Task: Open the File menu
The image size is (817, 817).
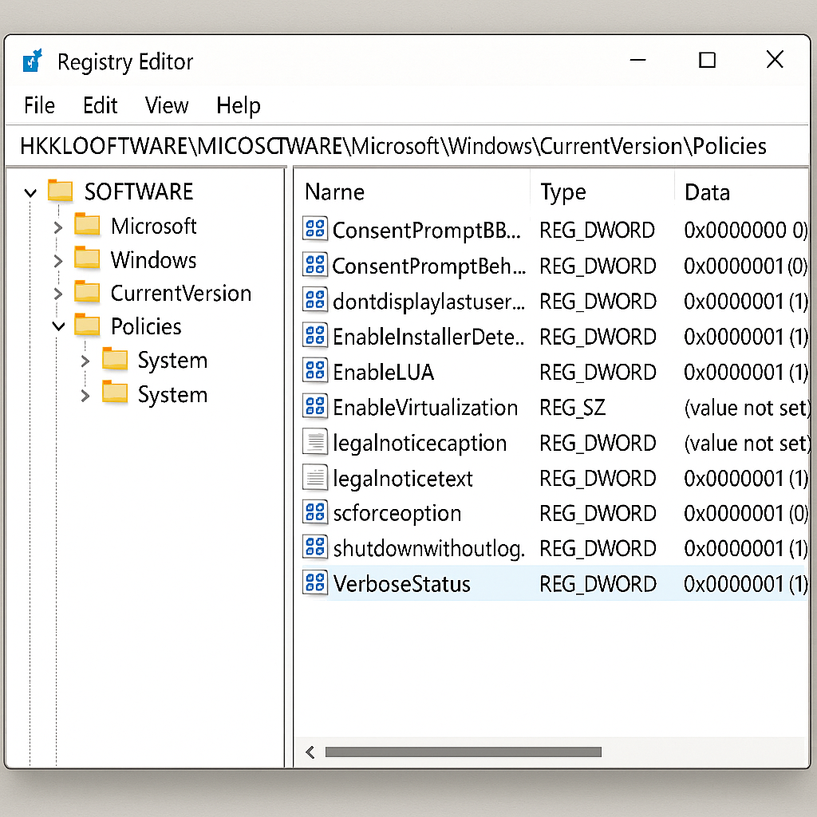Action: [x=39, y=106]
